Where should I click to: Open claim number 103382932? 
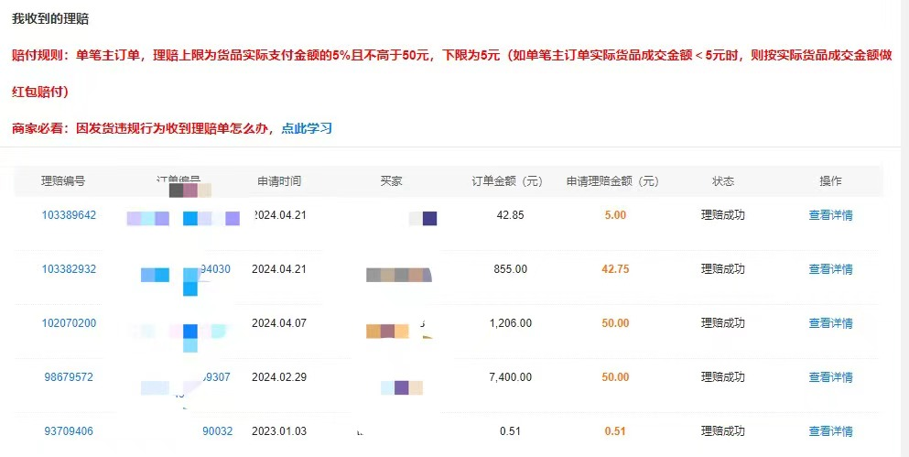pos(69,269)
